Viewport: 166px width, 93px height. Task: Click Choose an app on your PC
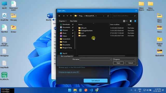coord(69,72)
